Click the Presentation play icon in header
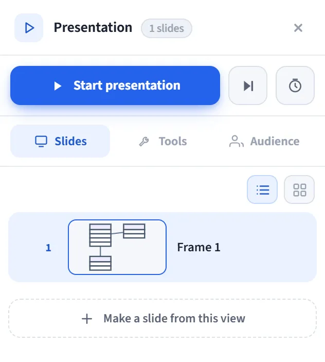 pyautogui.click(x=29, y=28)
